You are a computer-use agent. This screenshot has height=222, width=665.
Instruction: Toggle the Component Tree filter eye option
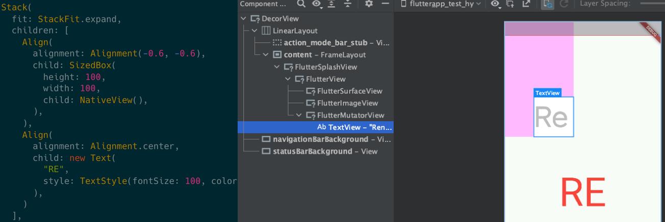[x=317, y=4]
